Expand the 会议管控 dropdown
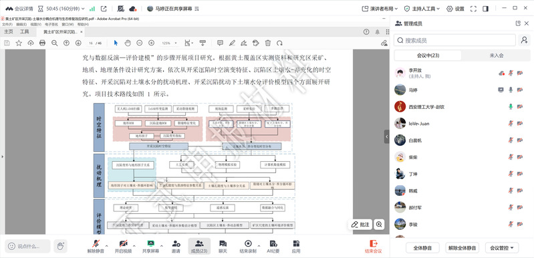This screenshot has width=534, height=258. click(502, 248)
